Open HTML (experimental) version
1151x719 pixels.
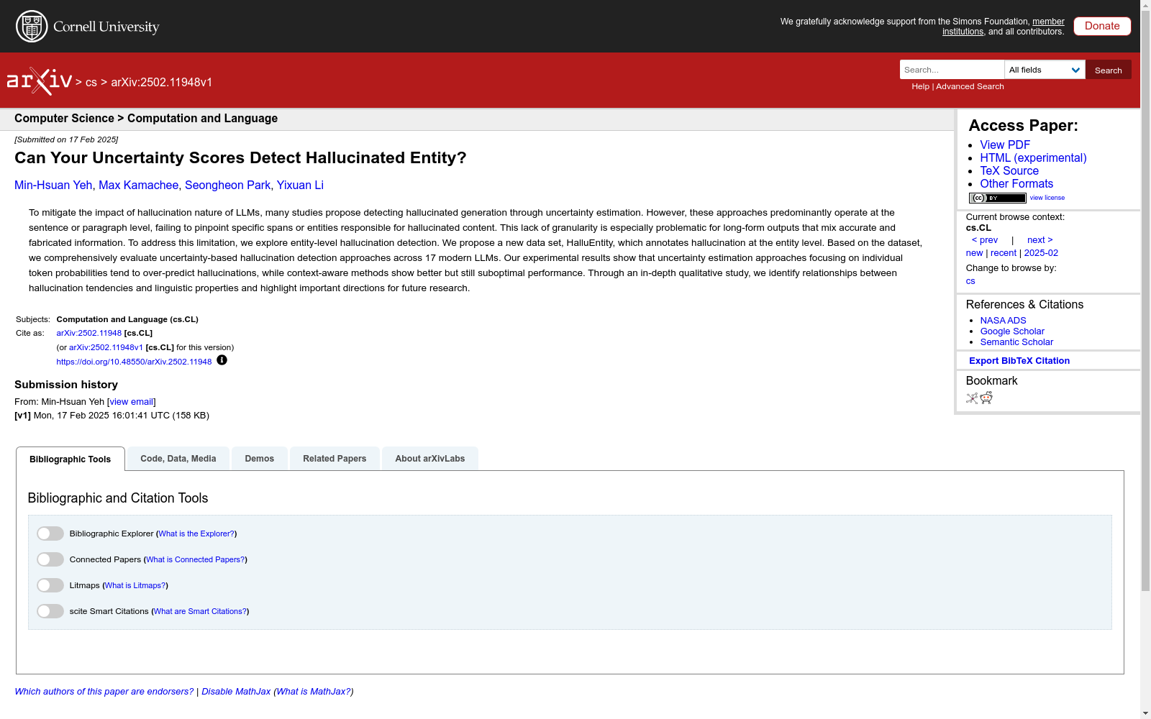[x=1033, y=158]
